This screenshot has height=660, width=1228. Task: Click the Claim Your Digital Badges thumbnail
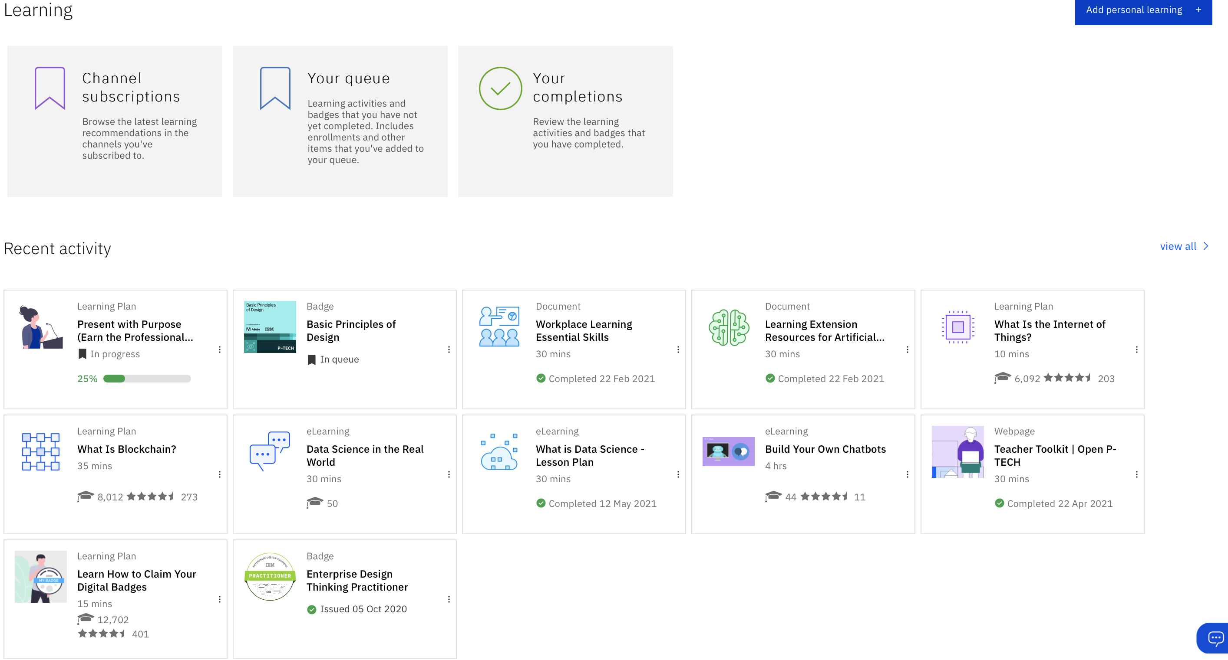click(x=40, y=577)
